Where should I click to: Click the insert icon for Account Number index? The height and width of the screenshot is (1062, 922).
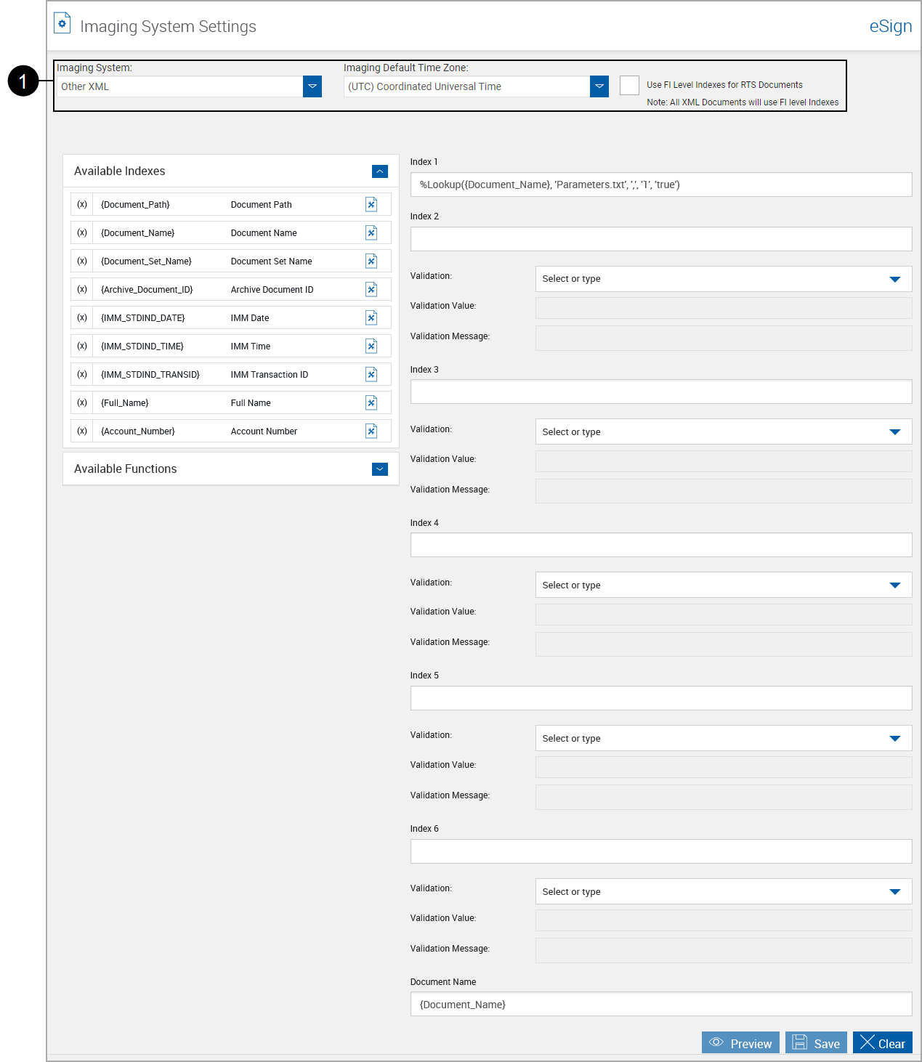pyautogui.click(x=371, y=431)
